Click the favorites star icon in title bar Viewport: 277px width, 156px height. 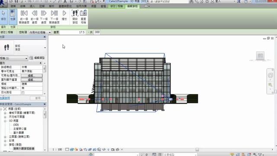(207, 1)
